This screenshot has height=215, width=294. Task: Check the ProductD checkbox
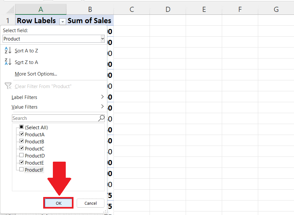pos(22,156)
